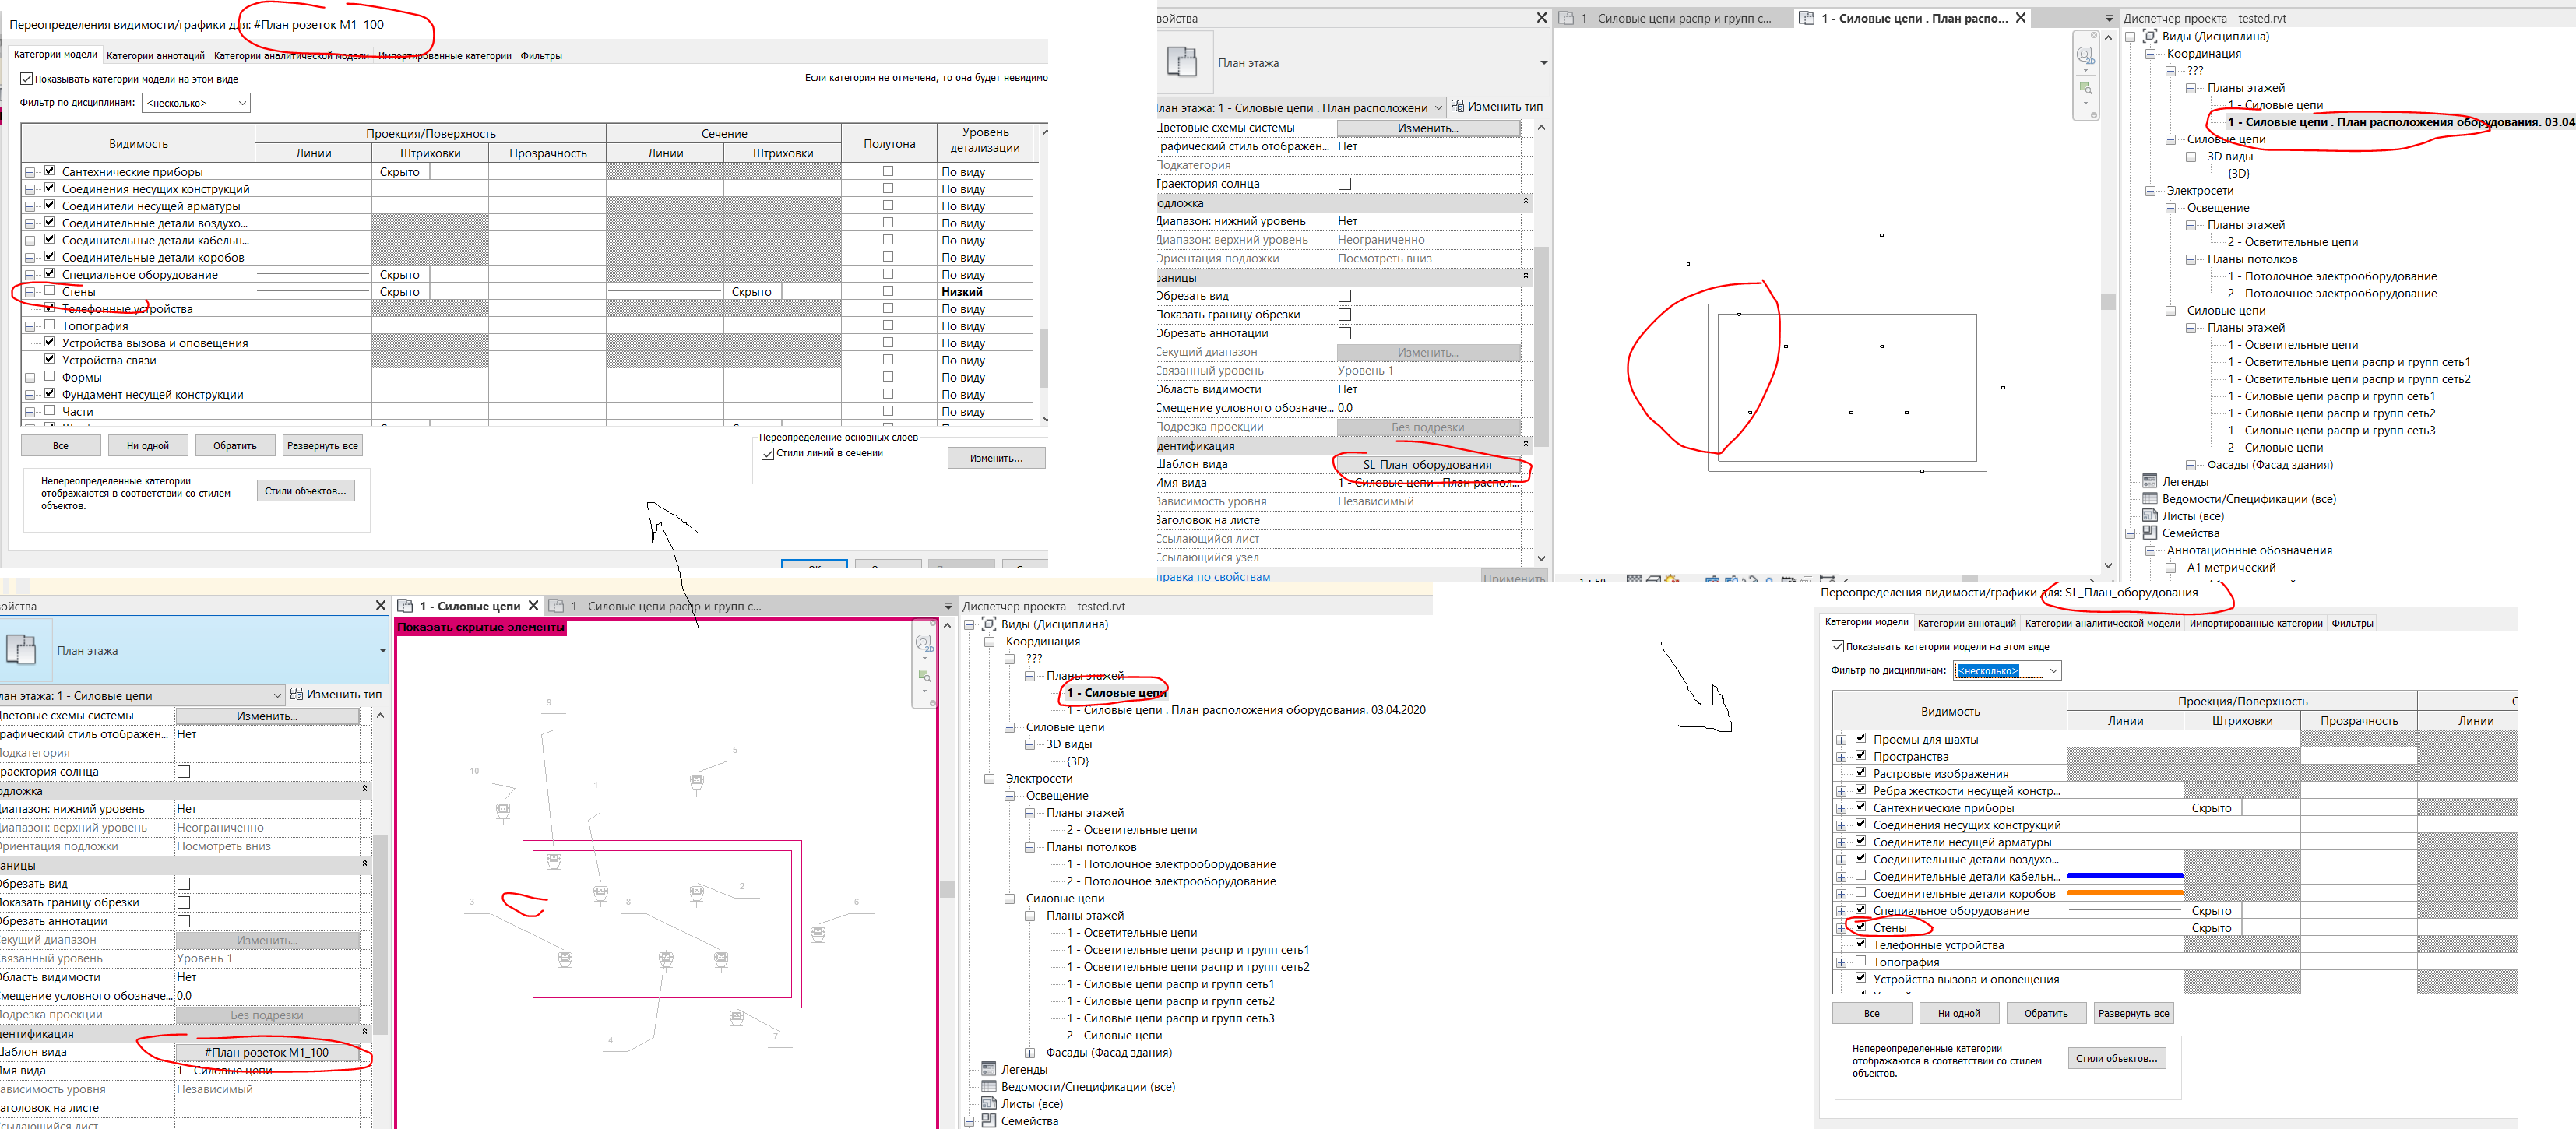Open Фильтры tab in SL_План_оборудования dialog
This screenshot has height=1129, width=2576.
pos(2352,623)
